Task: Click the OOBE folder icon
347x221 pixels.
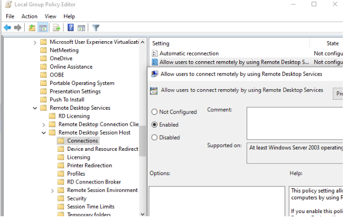Action: (44, 75)
